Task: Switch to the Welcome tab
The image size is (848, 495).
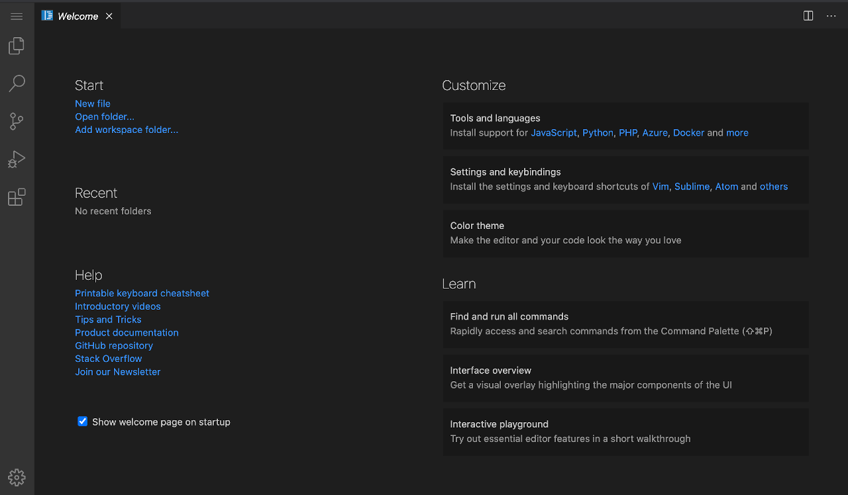Action: [x=78, y=16]
